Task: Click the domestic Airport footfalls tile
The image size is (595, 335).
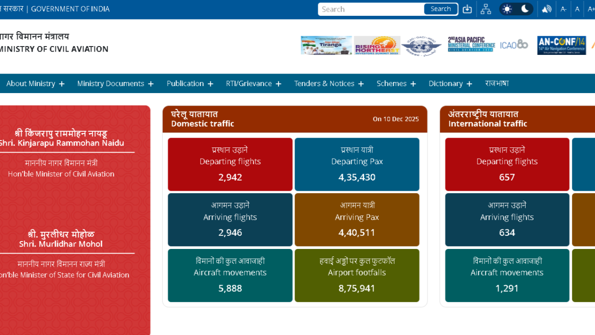Action: click(357, 275)
